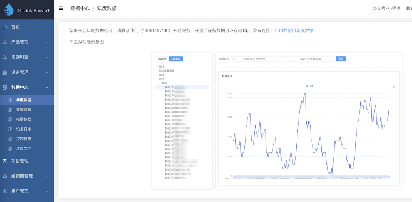Click the feature demo chart image
The image size is (412, 202).
(x=277, y=120)
